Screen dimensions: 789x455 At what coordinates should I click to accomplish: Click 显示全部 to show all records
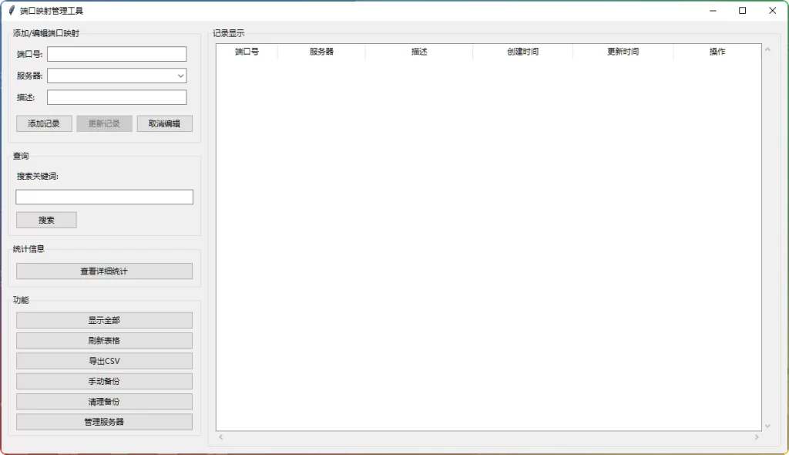(104, 319)
